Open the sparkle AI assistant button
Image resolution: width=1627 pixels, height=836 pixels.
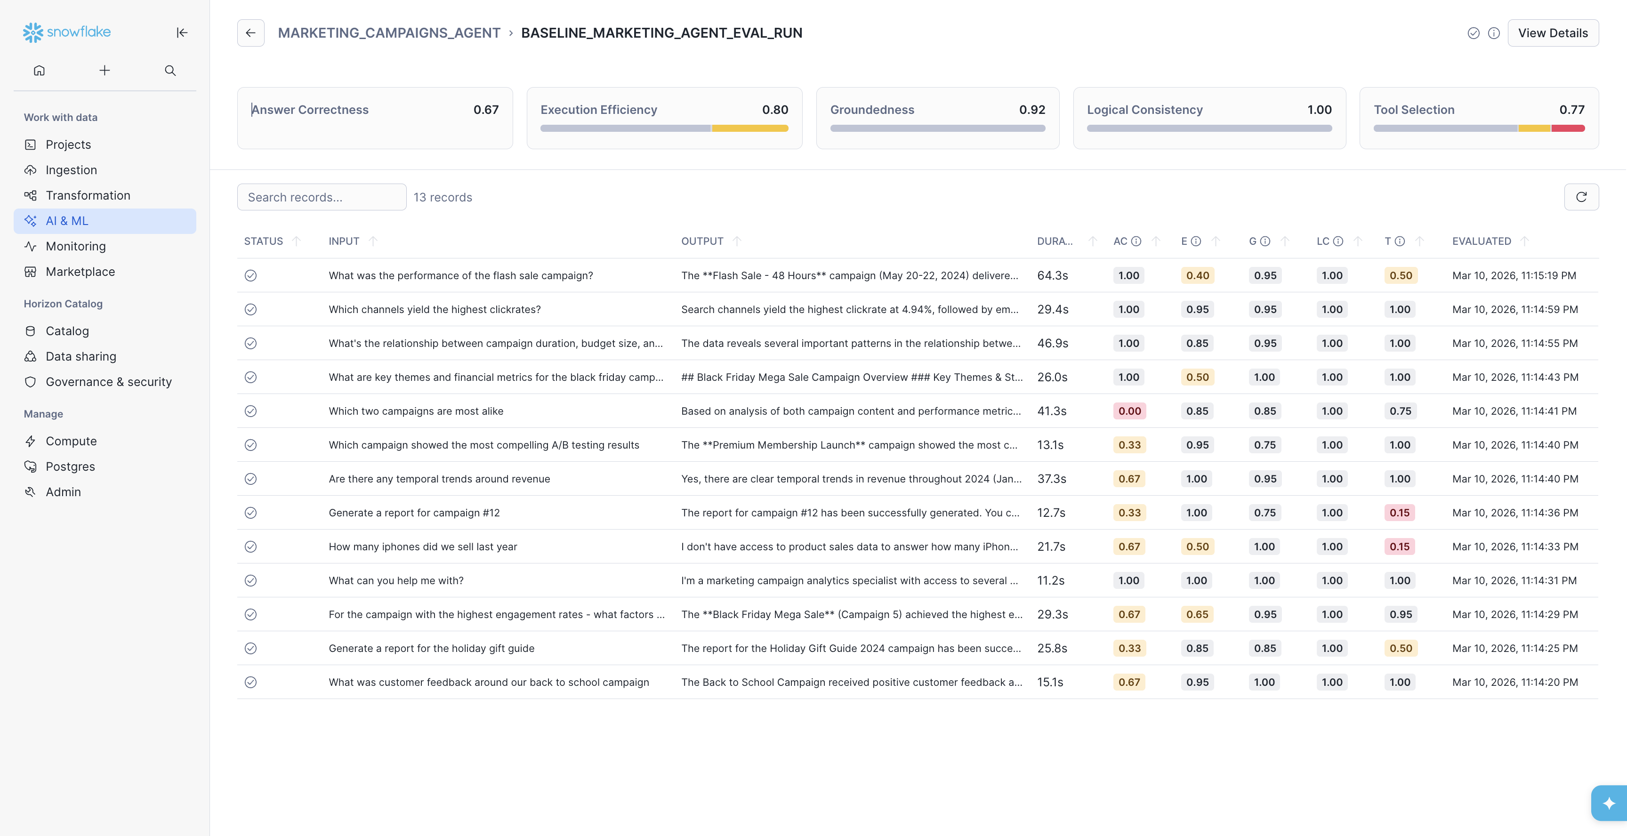click(1609, 803)
